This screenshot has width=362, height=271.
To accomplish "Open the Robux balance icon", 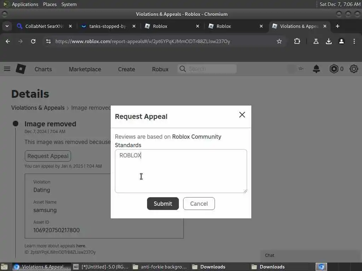I will [x=334, y=69].
